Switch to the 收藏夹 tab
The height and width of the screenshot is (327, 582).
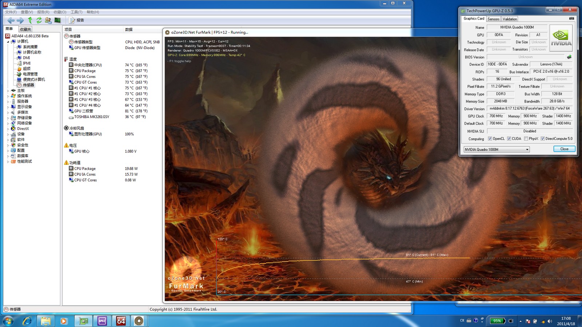click(x=25, y=29)
